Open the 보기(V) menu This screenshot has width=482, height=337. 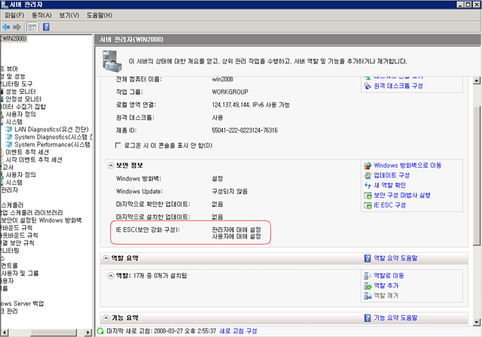(x=69, y=15)
